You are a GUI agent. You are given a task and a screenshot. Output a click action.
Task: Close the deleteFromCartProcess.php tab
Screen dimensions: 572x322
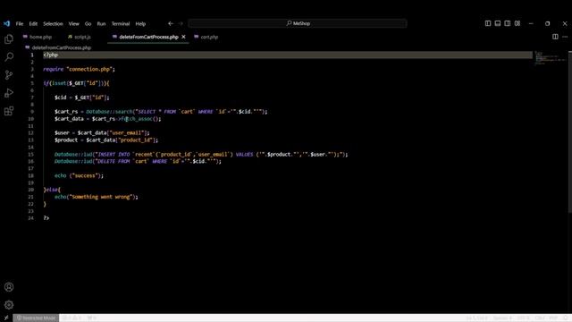(183, 37)
